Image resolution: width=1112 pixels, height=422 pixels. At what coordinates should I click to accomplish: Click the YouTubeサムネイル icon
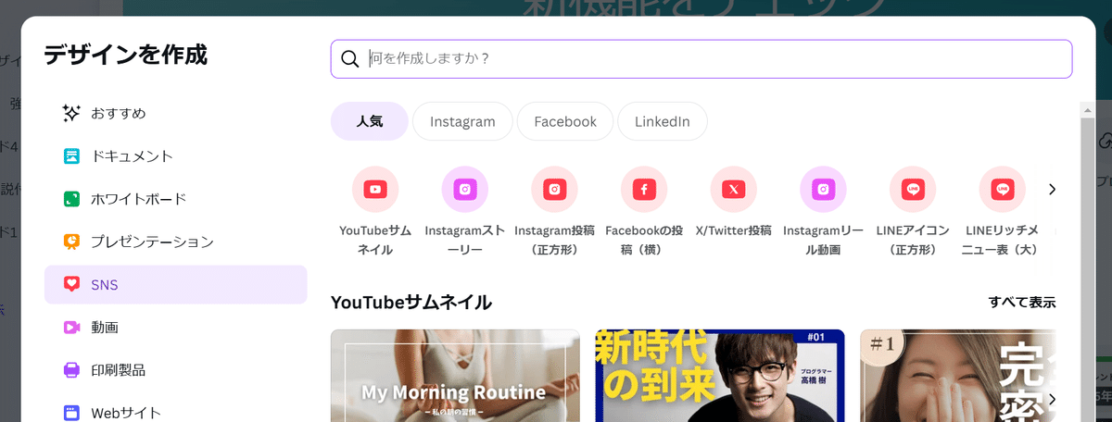click(x=375, y=190)
